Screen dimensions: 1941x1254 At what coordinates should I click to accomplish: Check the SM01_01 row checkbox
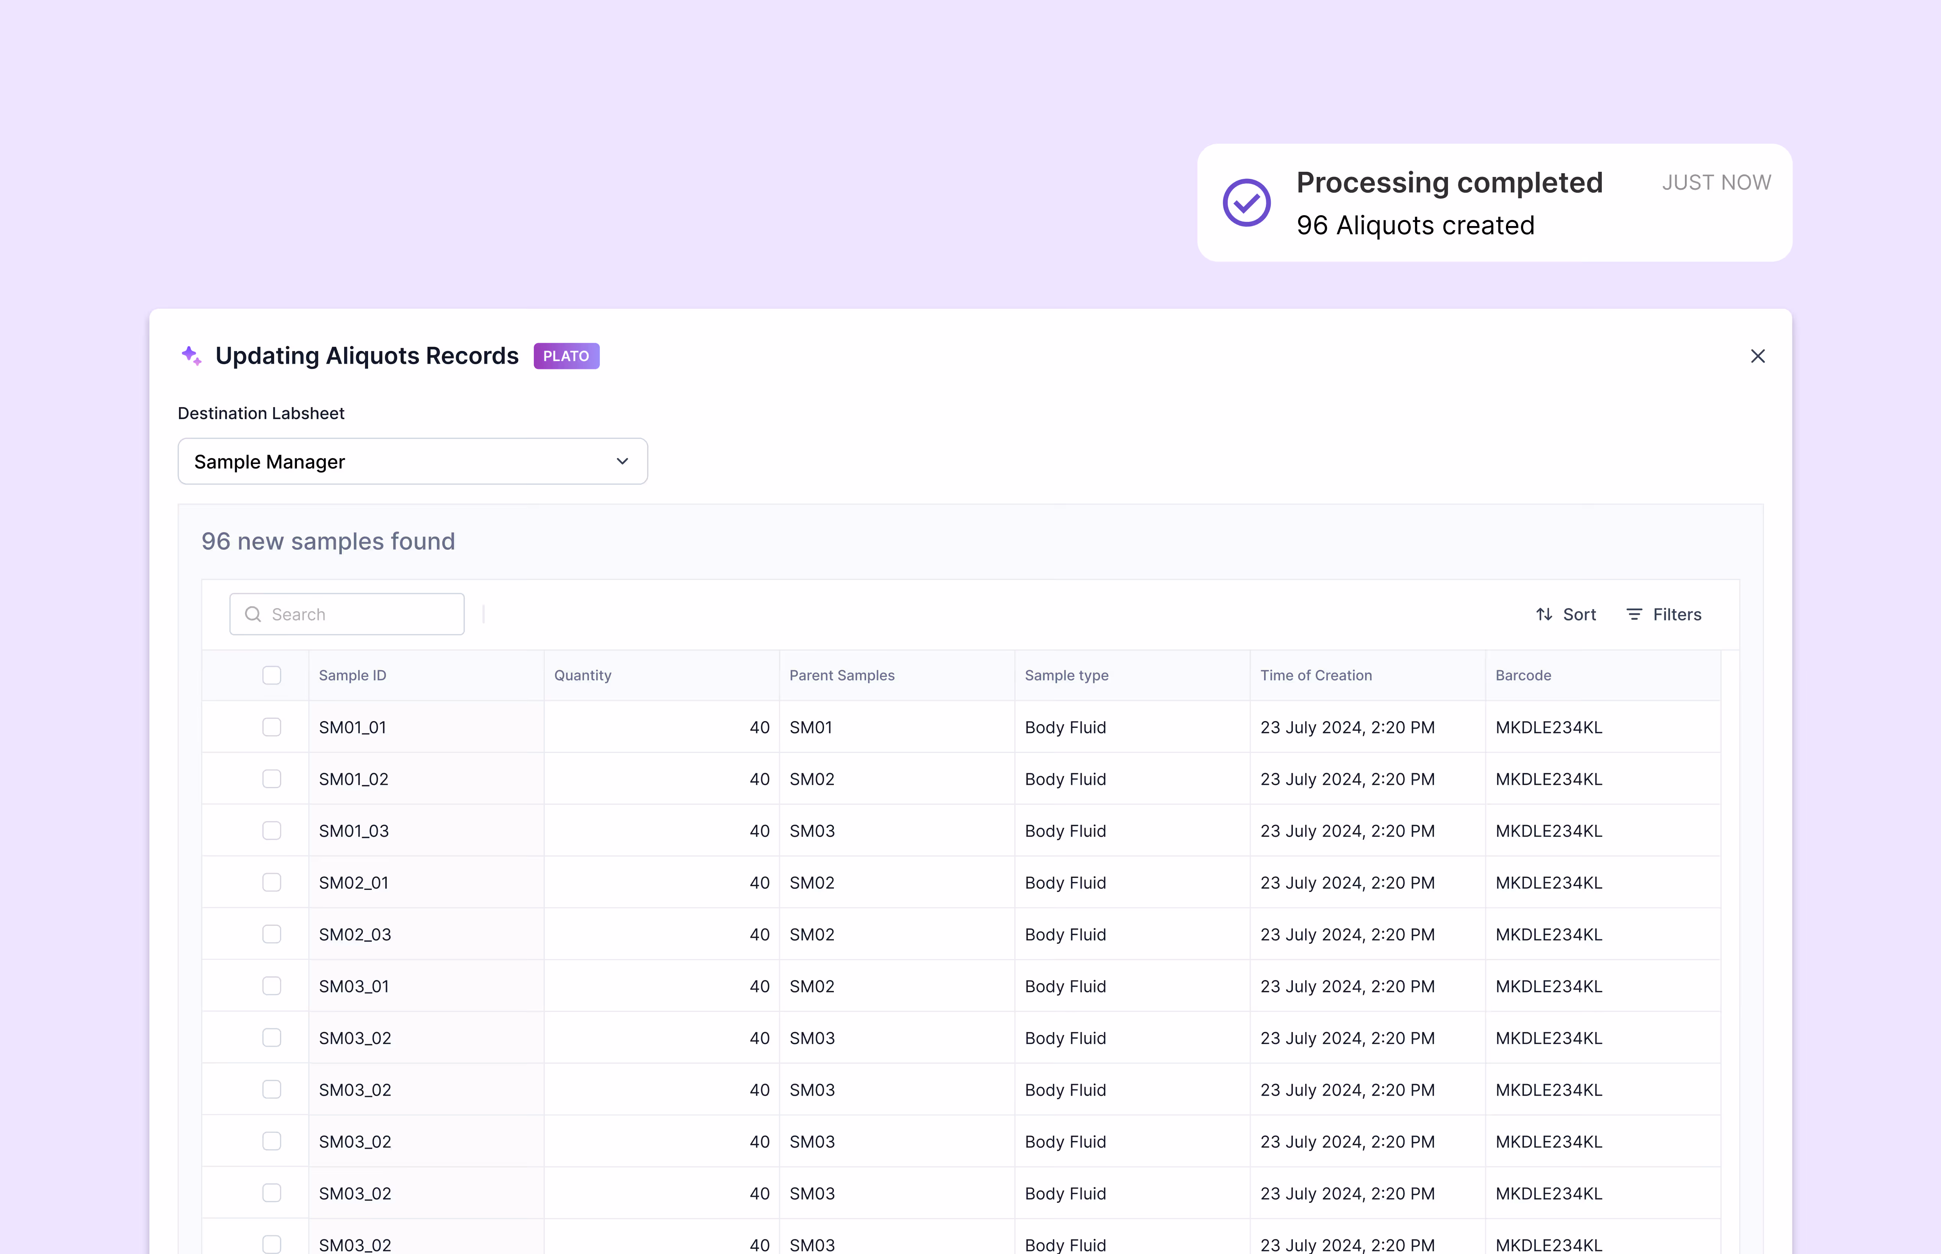271,727
